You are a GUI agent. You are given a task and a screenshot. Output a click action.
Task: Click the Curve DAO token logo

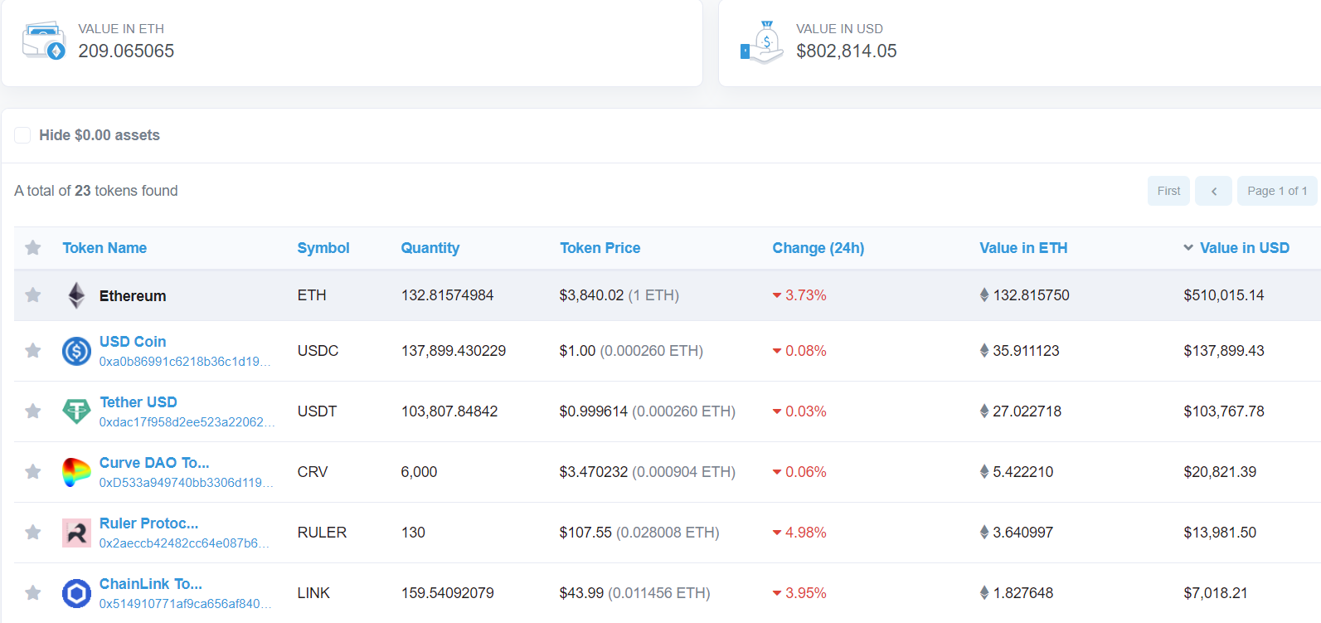pos(76,472)
